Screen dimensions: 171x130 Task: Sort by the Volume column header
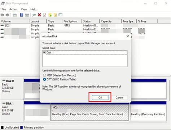(14, 21)
